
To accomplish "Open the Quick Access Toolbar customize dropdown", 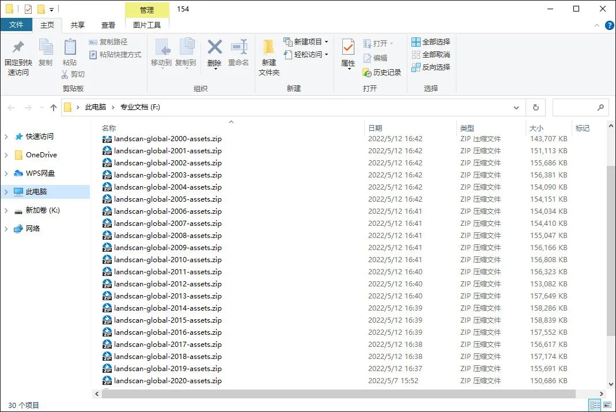I will coord(51,9).
